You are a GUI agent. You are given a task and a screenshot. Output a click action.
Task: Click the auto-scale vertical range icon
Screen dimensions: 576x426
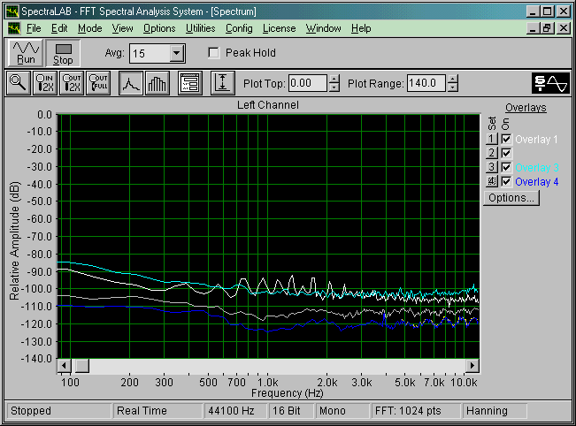(223, 83)
